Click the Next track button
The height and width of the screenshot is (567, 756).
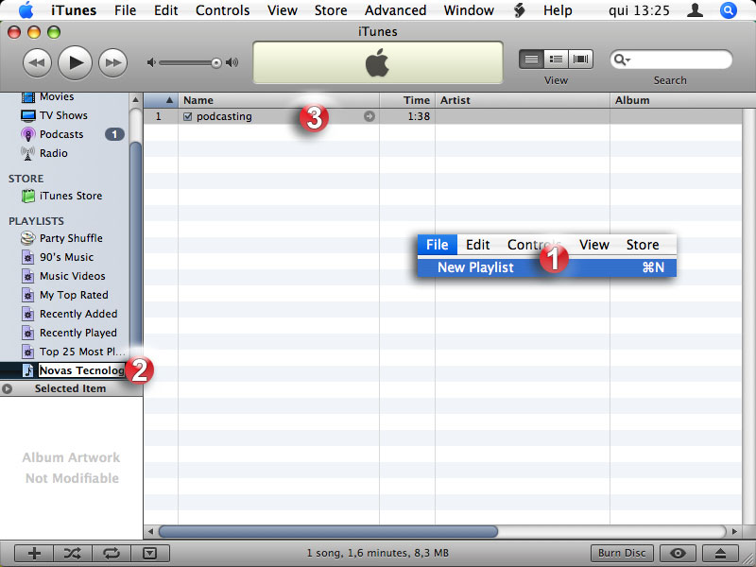[x=112, y=62]
